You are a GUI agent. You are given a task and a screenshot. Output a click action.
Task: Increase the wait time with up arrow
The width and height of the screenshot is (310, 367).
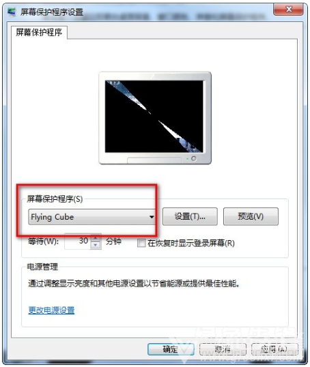[96, 238]
